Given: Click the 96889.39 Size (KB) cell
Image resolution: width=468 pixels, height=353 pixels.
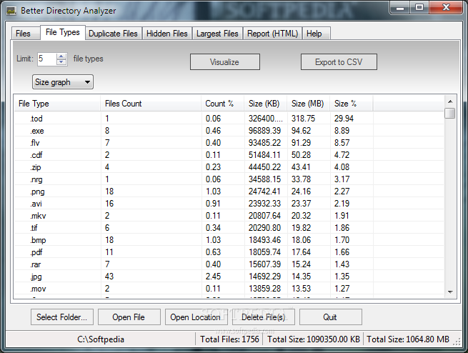Looking at the screenshot, I should click(x=265, y=131).
